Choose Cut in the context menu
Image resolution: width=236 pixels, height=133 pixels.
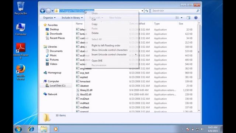point(94,20)
